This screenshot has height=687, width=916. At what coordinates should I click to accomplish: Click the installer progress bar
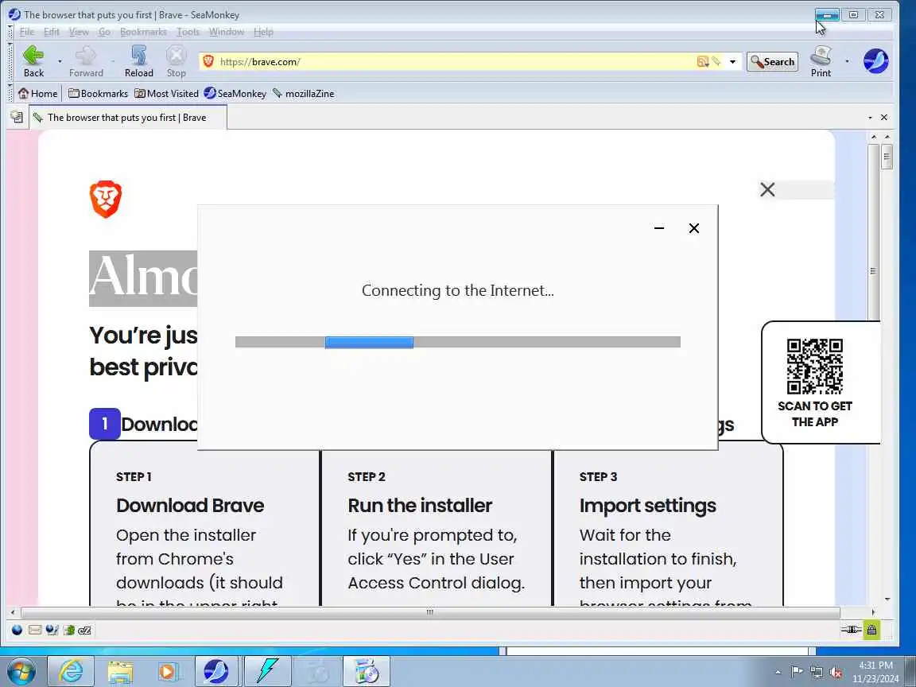tap(458, 342)
